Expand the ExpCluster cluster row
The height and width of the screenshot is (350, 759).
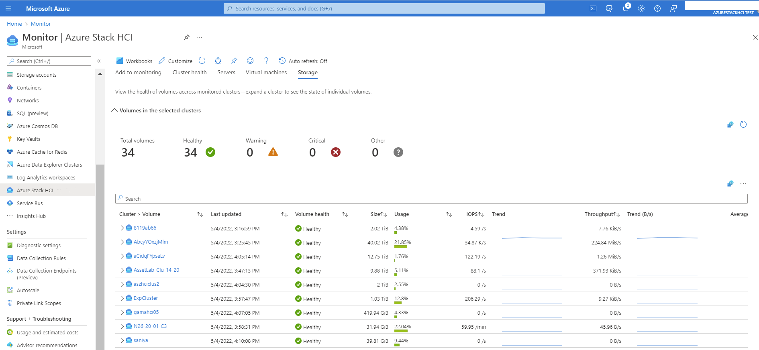click(x=122, y=298)
